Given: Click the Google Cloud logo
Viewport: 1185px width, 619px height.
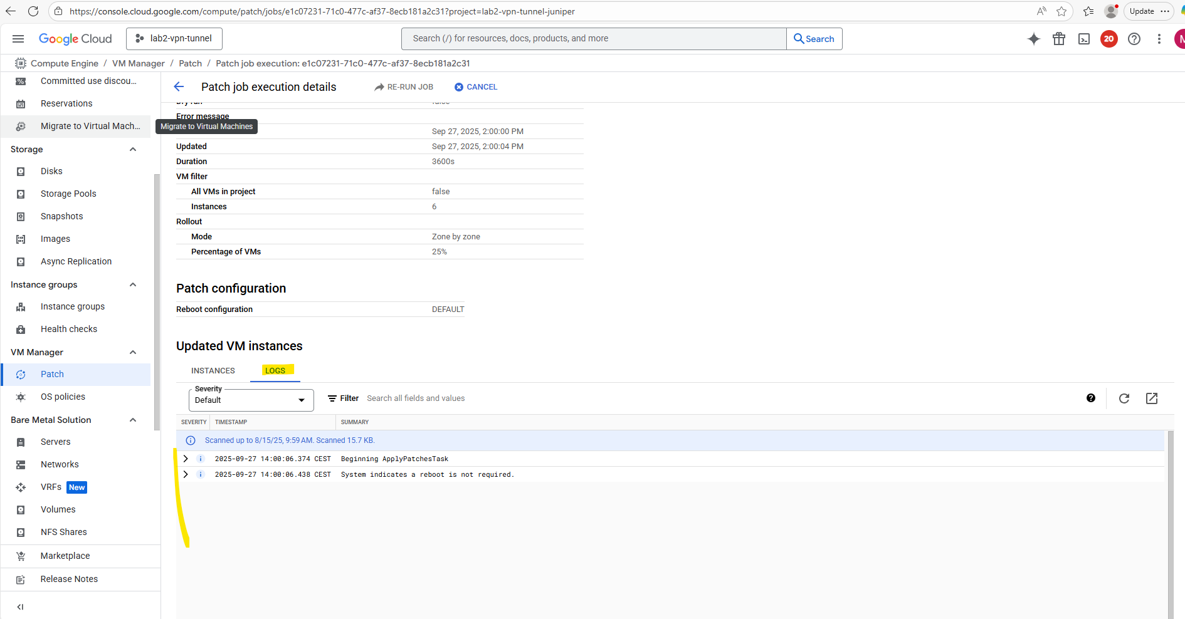Looking at the screenshot, I should [75, 39].
